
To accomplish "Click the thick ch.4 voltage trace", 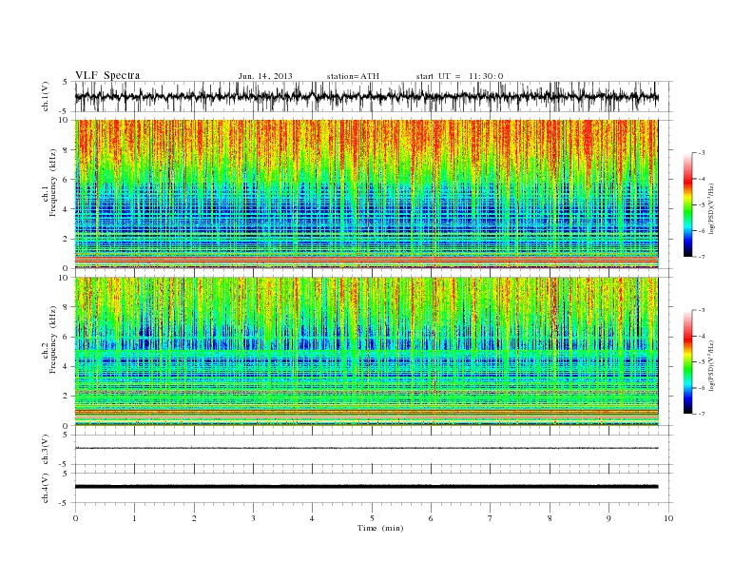I will pos(366,487).
